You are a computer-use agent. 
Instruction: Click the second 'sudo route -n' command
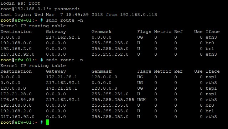tap(64, 60)
